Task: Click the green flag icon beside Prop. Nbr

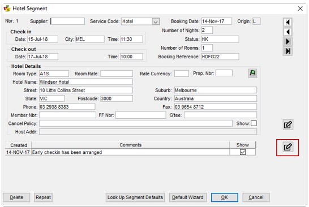Action: point(252,74)
